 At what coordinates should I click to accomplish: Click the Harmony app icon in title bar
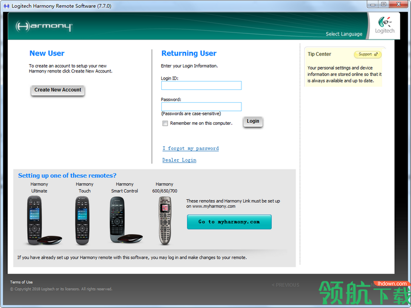point(7,6)
